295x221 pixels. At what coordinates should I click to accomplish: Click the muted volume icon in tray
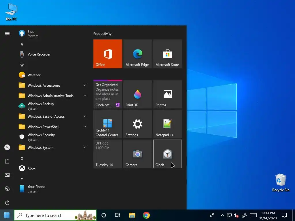point(236,215)
